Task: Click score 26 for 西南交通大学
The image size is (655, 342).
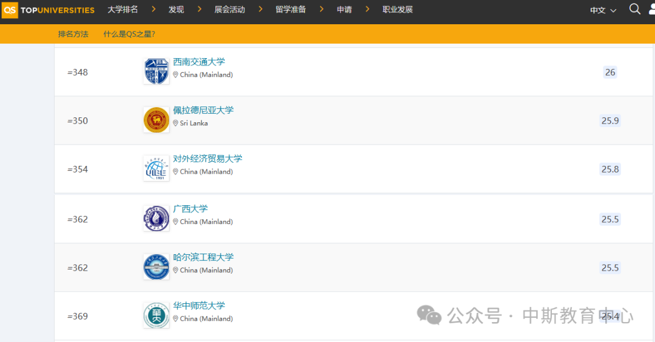Action: (x=610, y=72)
